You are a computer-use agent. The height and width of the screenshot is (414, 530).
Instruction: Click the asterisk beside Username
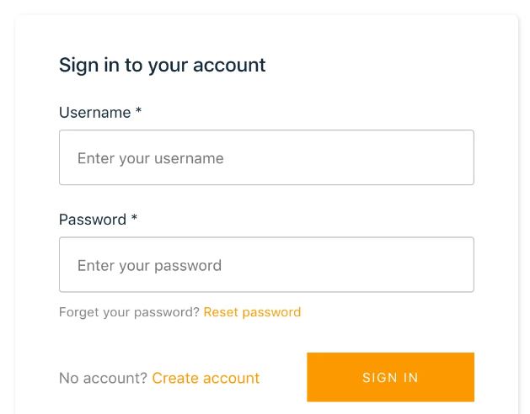[138, 111]
